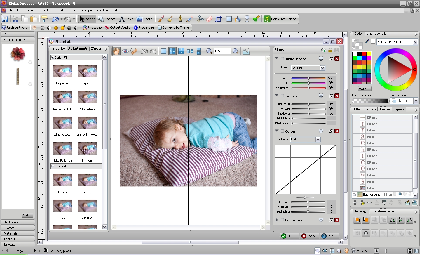Enable the Lighting filter checkbox
The height and width of the screenshot is (255, 429).
click(x=282, y=96)
